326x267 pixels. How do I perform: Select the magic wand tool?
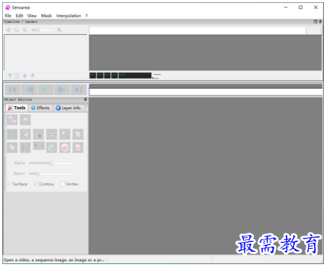pyautogui.click(x=65, y=134)
